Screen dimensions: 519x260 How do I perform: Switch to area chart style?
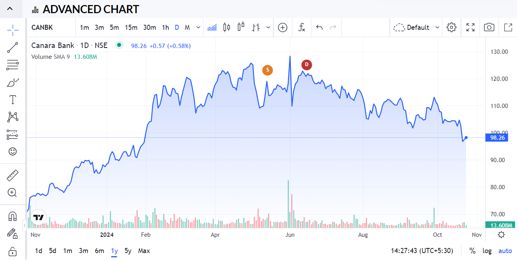(212, 27)
